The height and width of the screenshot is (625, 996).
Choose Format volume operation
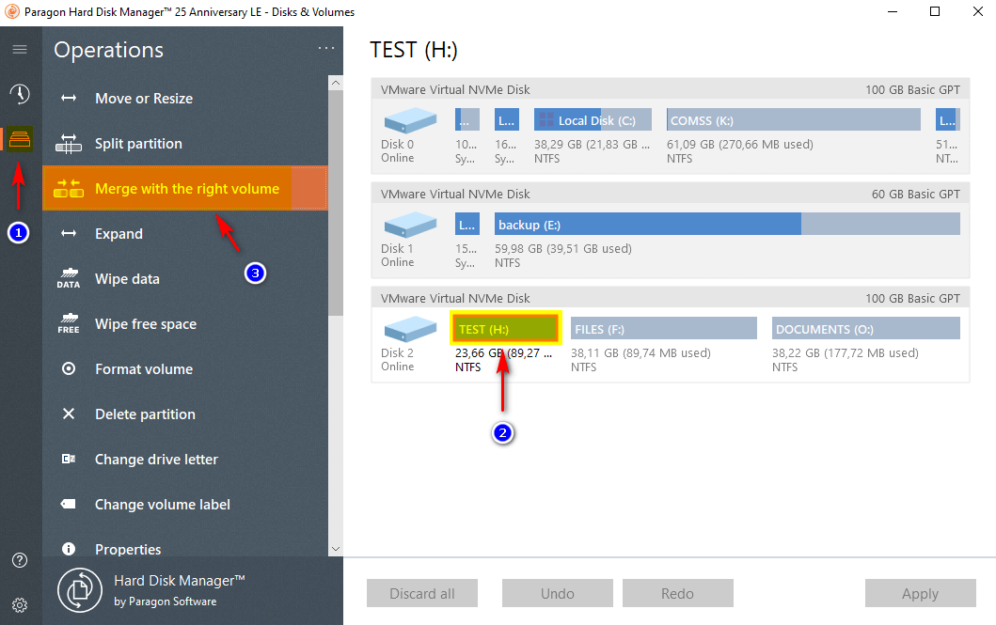click(185, 368)
